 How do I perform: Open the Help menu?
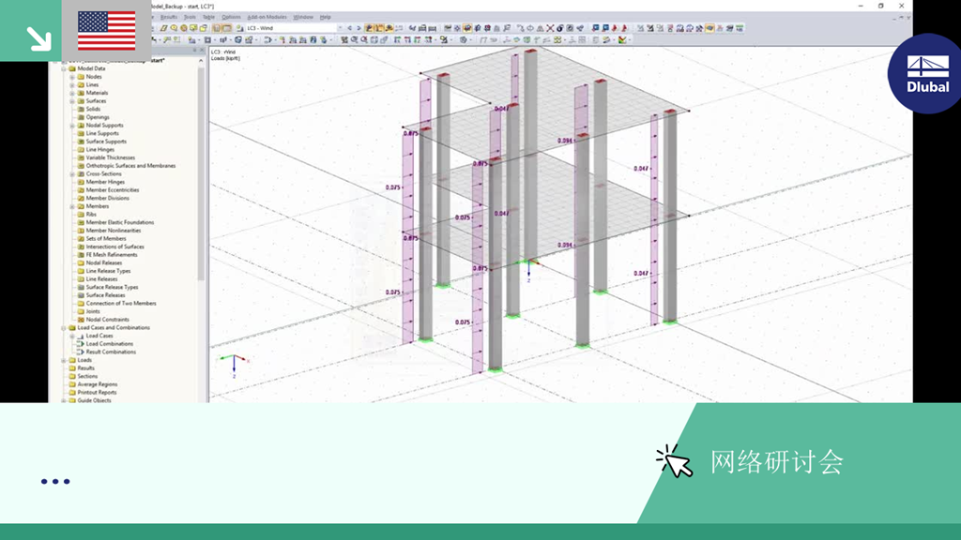click(326, 17)
